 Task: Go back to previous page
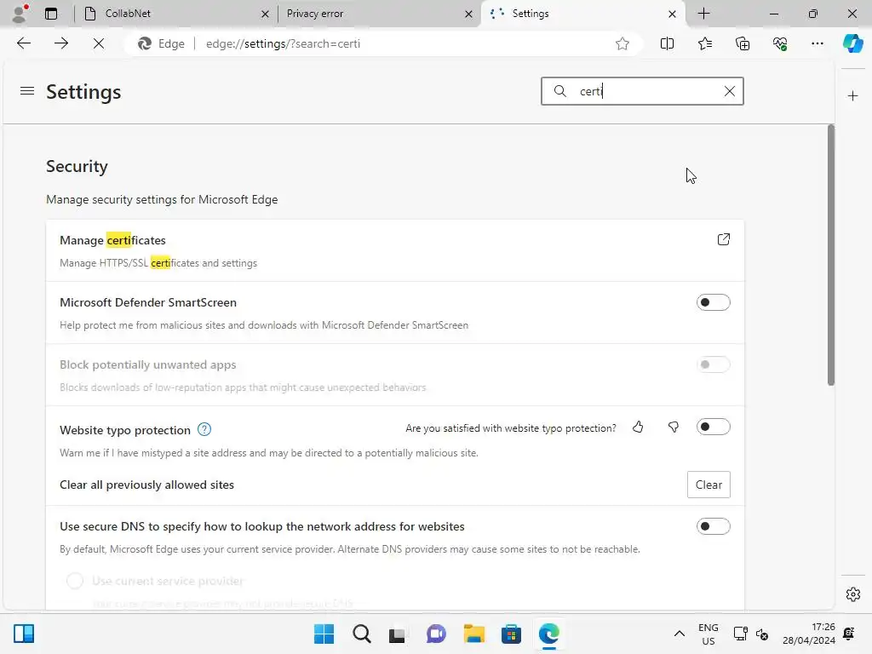click(x=23, y=43)
